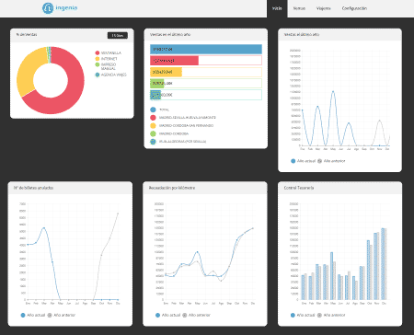414x335 pixels.
Task: Click the yellow INTERNET legend swatch
Action: (98, 59)
